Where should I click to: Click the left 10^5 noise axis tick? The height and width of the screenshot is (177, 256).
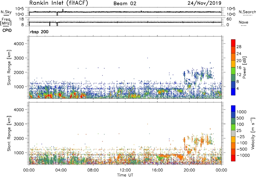20,9
